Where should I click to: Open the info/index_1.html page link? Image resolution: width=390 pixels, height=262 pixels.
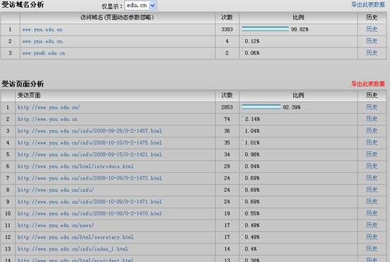click(73, 249)
